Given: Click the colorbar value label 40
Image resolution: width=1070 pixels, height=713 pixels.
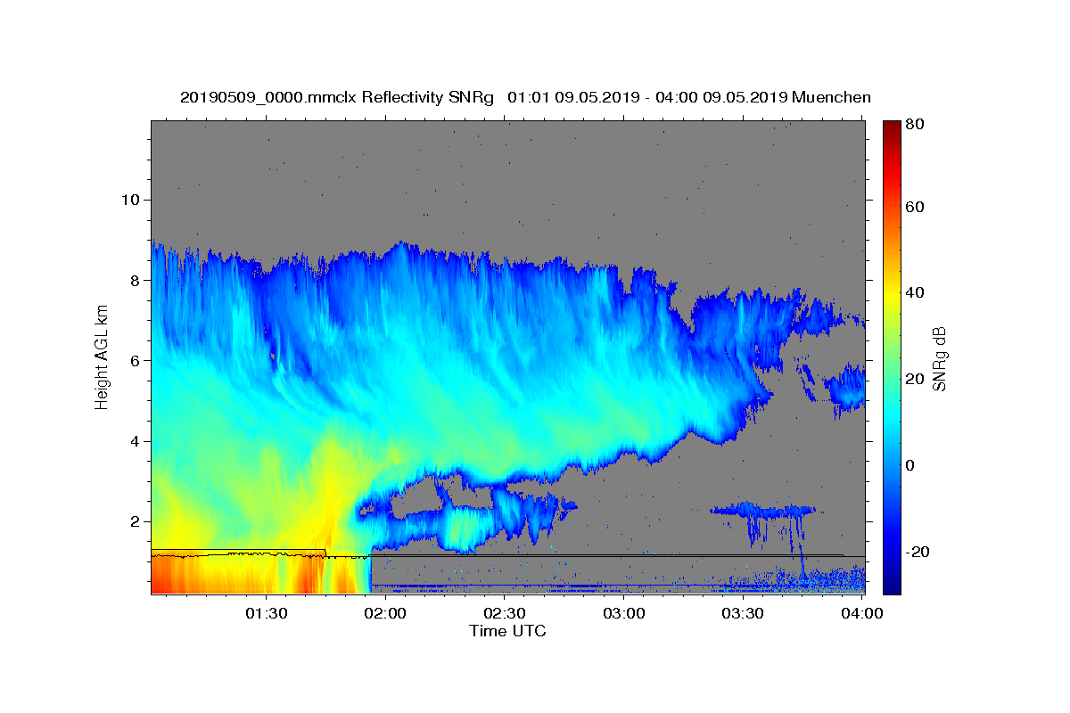Looking at the screenshot, I should (916, 292).
